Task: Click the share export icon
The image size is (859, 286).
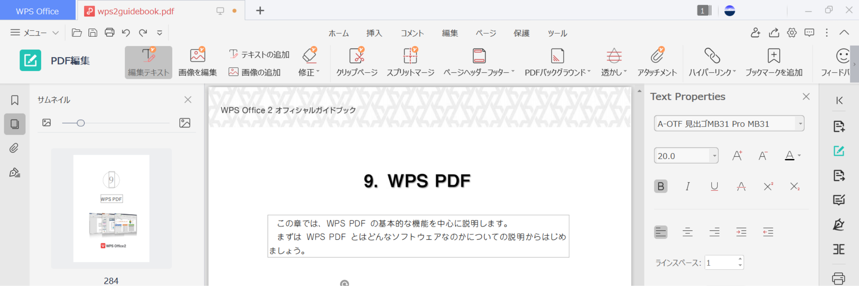Action: [x=774, y=33]
